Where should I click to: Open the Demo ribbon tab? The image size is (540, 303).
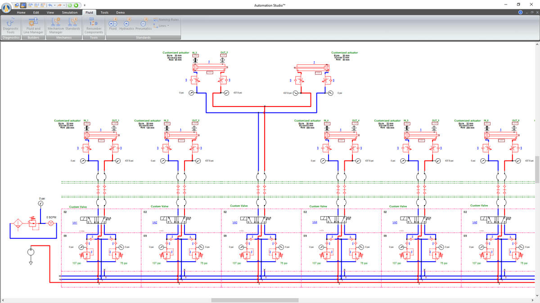click(120, 13)
